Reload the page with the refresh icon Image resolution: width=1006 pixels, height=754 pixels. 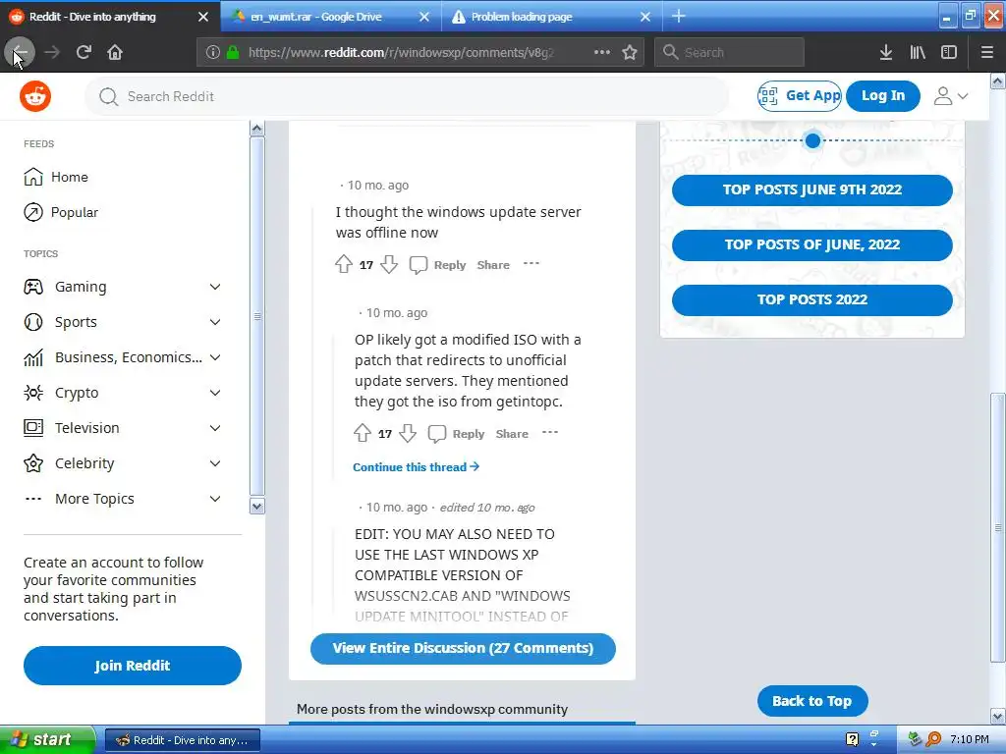point(84,52)
